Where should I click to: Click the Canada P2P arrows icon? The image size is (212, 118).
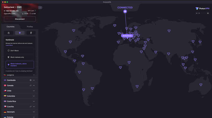coord(31,85)
